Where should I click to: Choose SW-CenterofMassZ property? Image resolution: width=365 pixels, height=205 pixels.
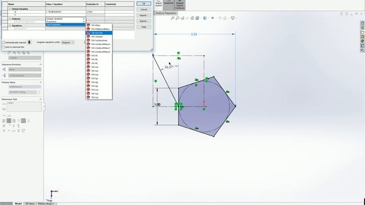99,52
